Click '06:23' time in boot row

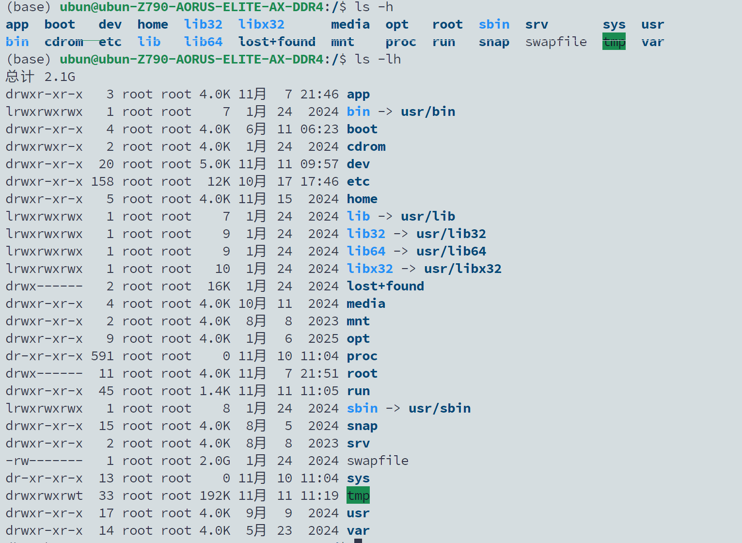[320, 129]
